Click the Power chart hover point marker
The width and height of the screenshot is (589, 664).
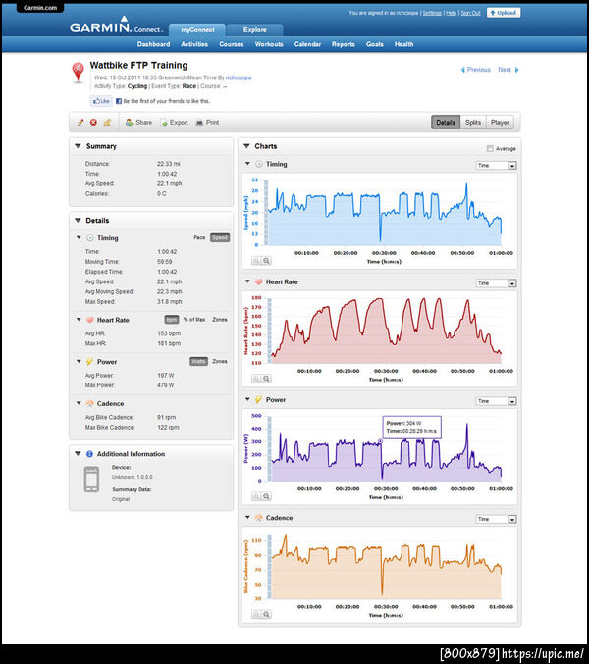pyautogui.click(x=380, y=441)
